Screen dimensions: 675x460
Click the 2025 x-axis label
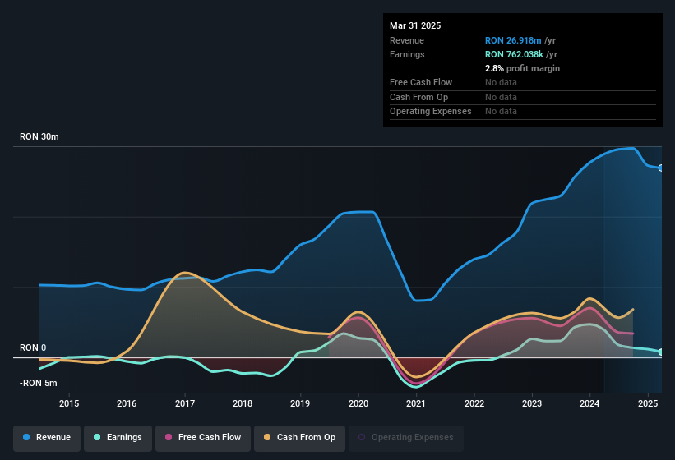click(648, 403)
